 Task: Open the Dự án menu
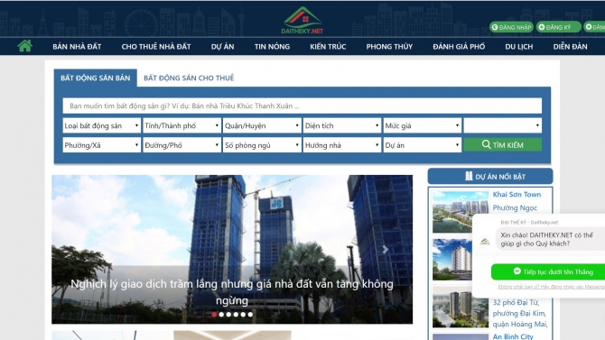pos(222,47)
